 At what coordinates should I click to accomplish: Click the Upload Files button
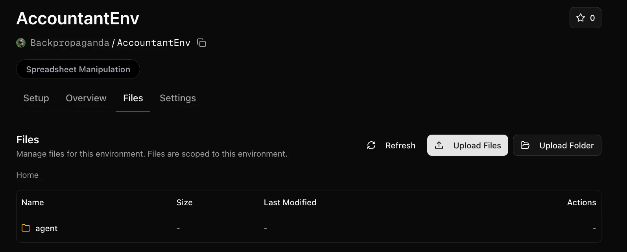(x=467, y=145)
